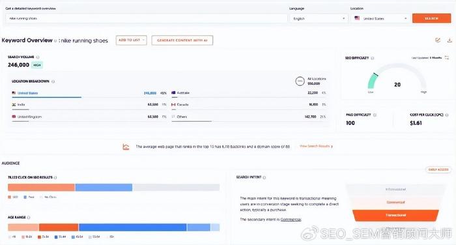Toggle the All Locations circle button
This screenshot has width=456, height=245.
(300, 81)
